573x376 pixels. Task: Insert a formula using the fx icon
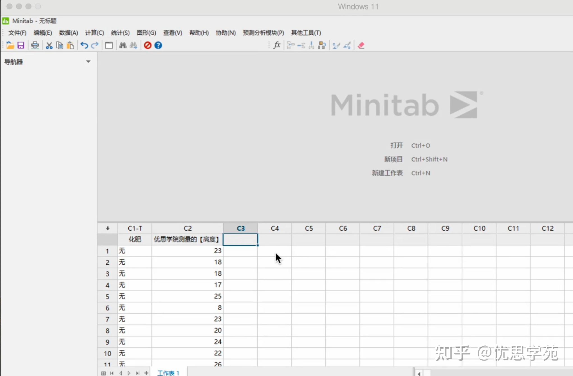tap(277, 45)
